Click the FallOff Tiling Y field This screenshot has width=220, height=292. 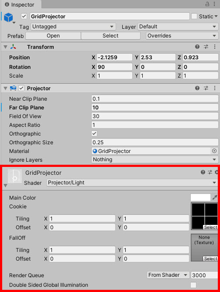coord(156,250)
